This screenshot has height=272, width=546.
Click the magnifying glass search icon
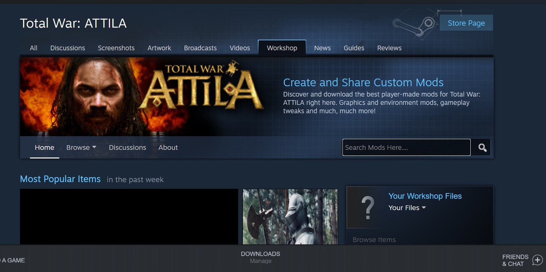coord(482,147)
